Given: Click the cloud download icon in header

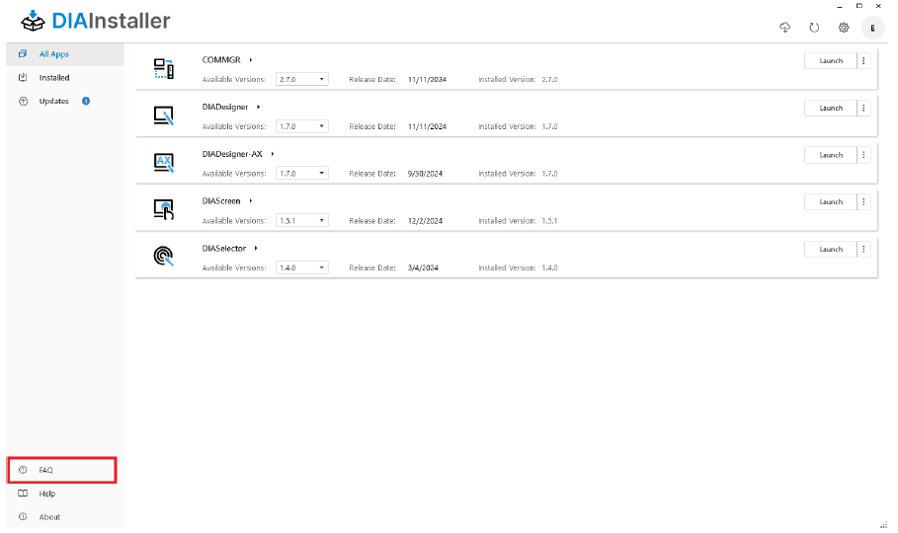Looking at the screenshot, I should tap(785, 28).
